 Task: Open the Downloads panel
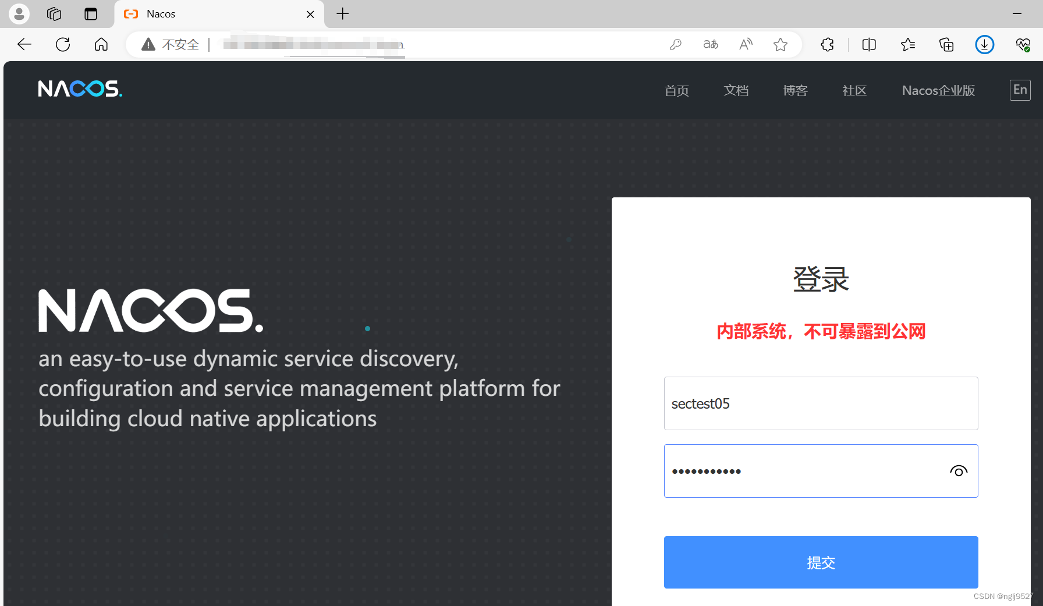984,44
